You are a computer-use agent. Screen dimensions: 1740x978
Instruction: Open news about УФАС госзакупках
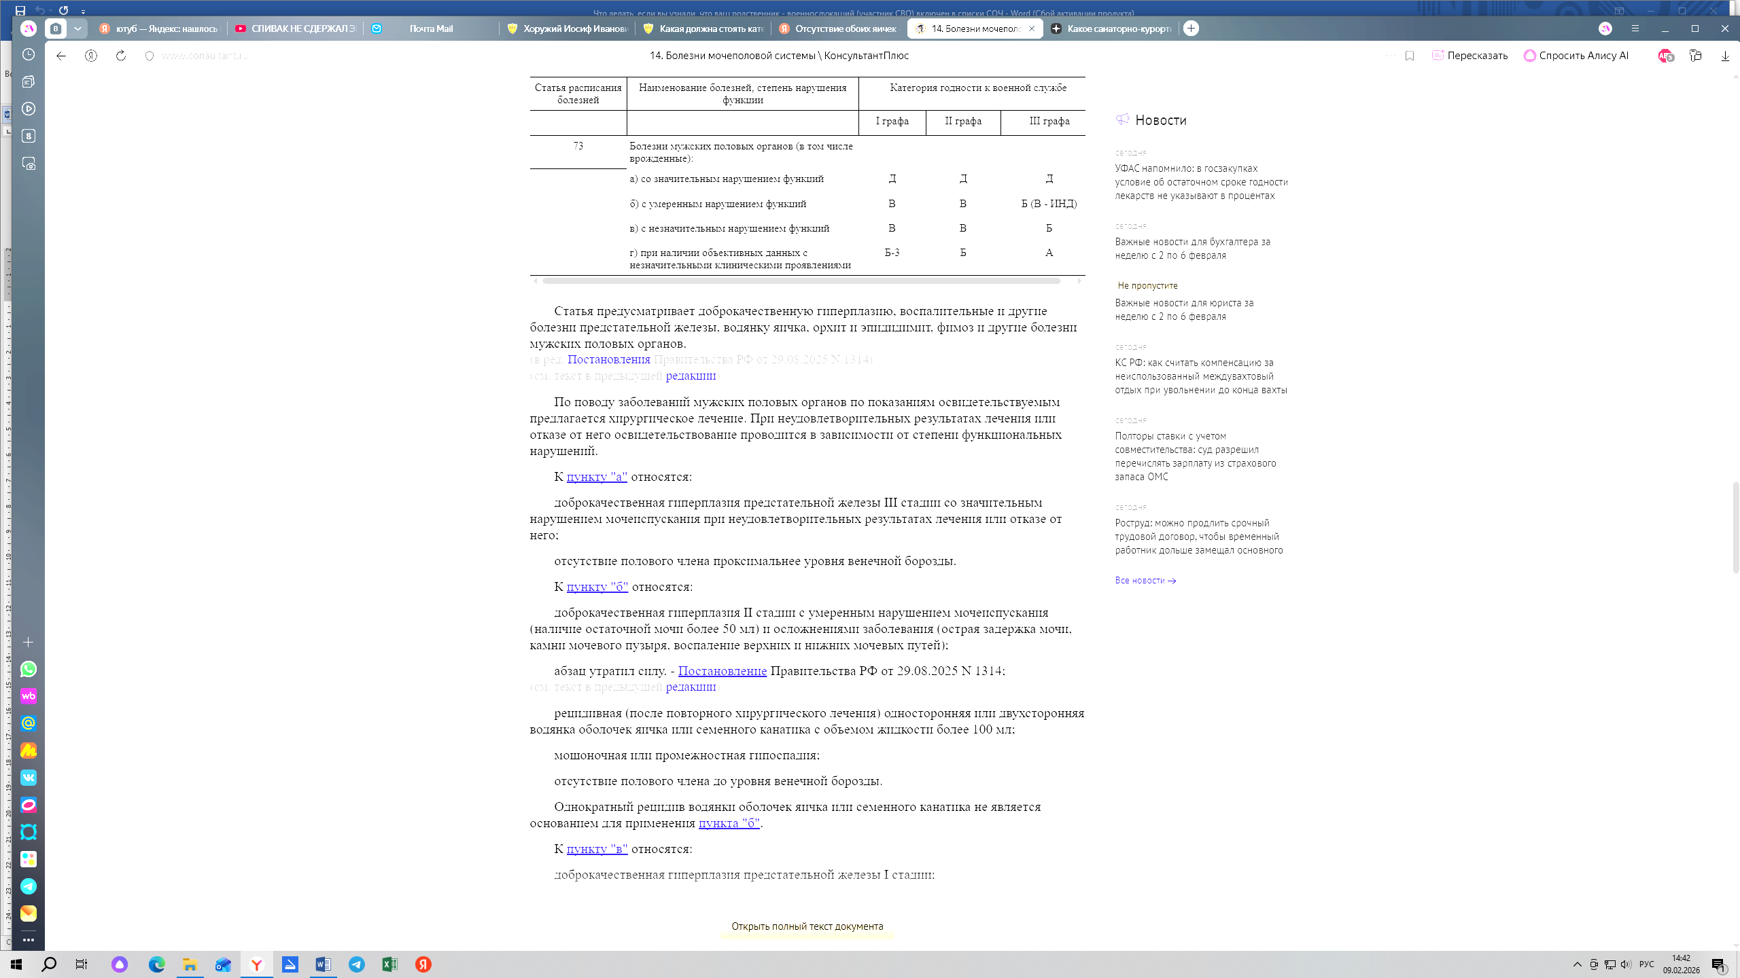[x=1201, y=182]
